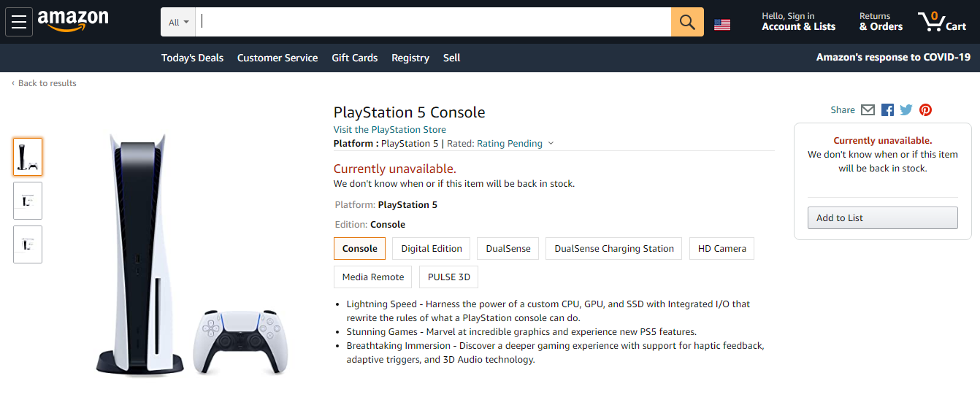Click the Amazon logo
The height and width of the screenshot is (397, 980).
click(x=73, y=20)
